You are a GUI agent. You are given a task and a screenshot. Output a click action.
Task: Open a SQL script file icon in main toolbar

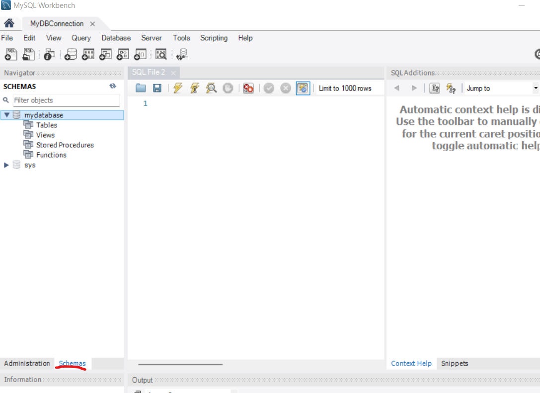tap(29, 54)
